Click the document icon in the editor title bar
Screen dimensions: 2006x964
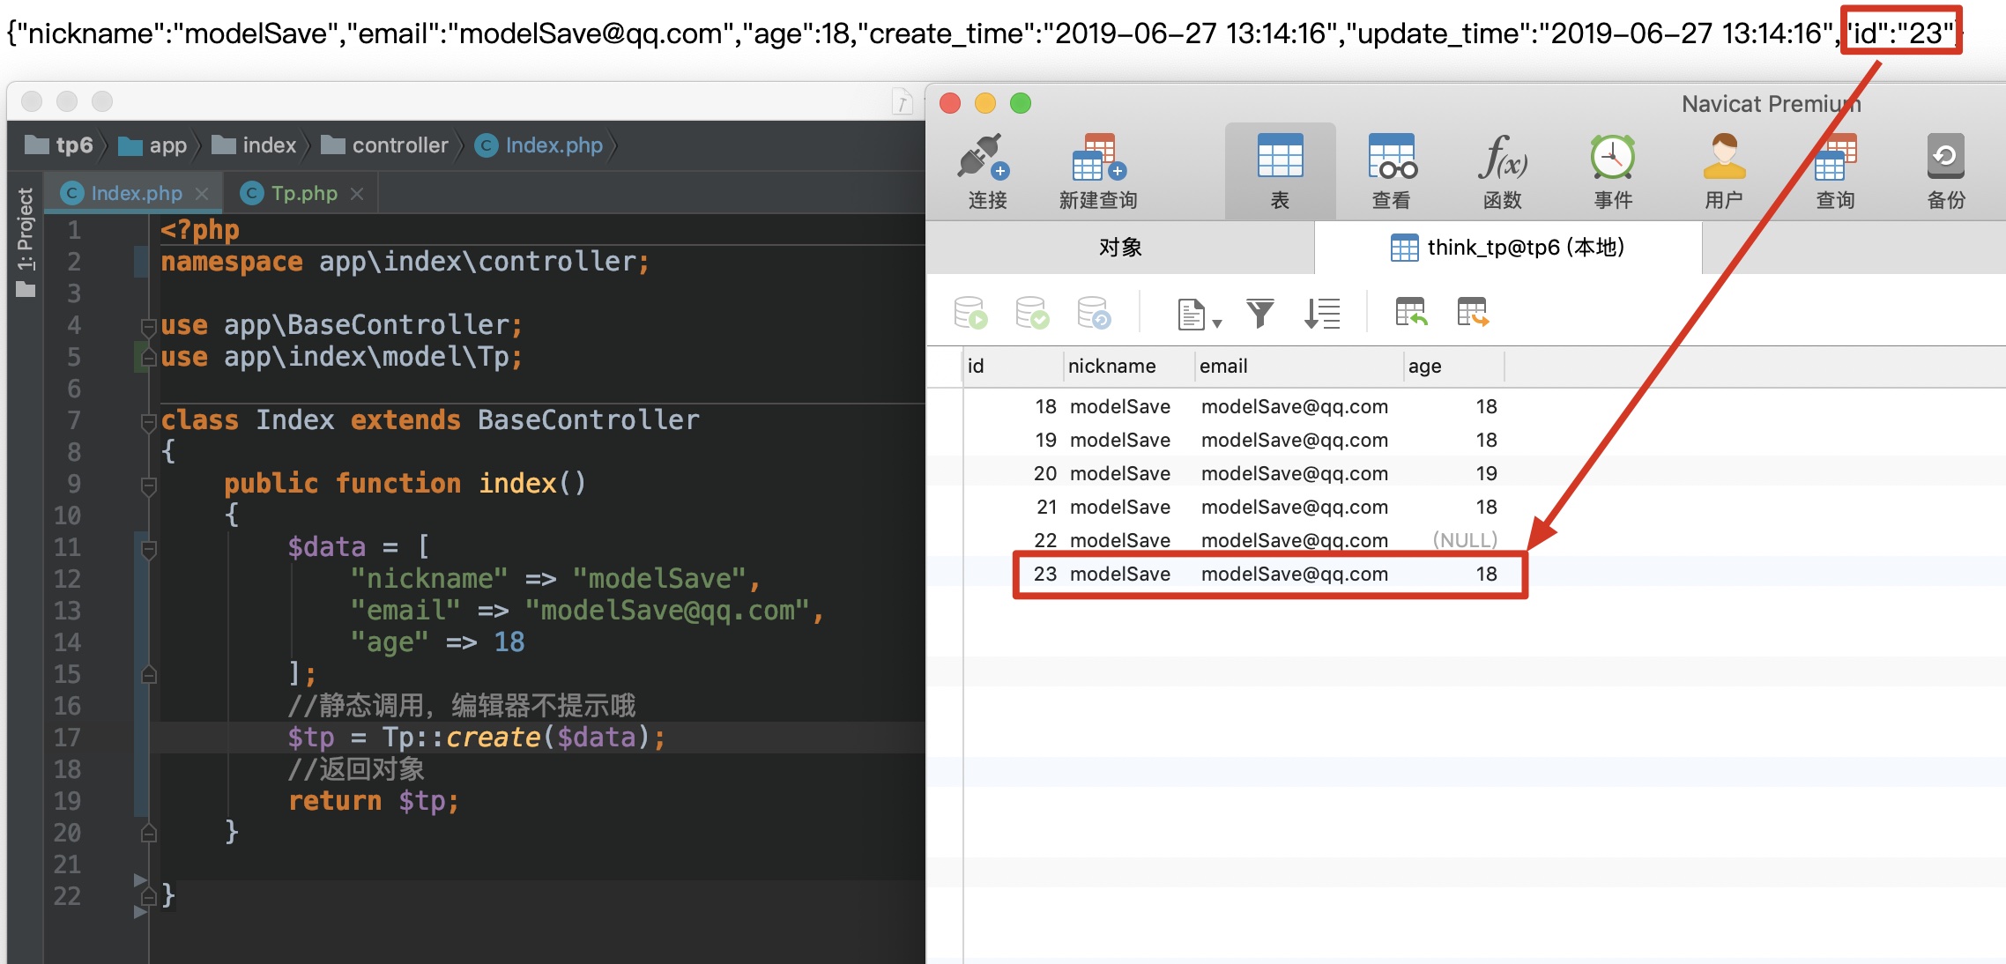coord(902,102)
